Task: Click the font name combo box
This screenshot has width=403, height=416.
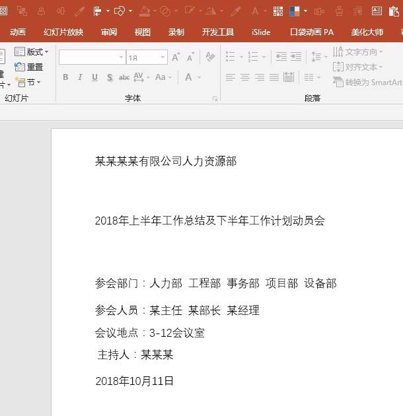Action: 92,57
